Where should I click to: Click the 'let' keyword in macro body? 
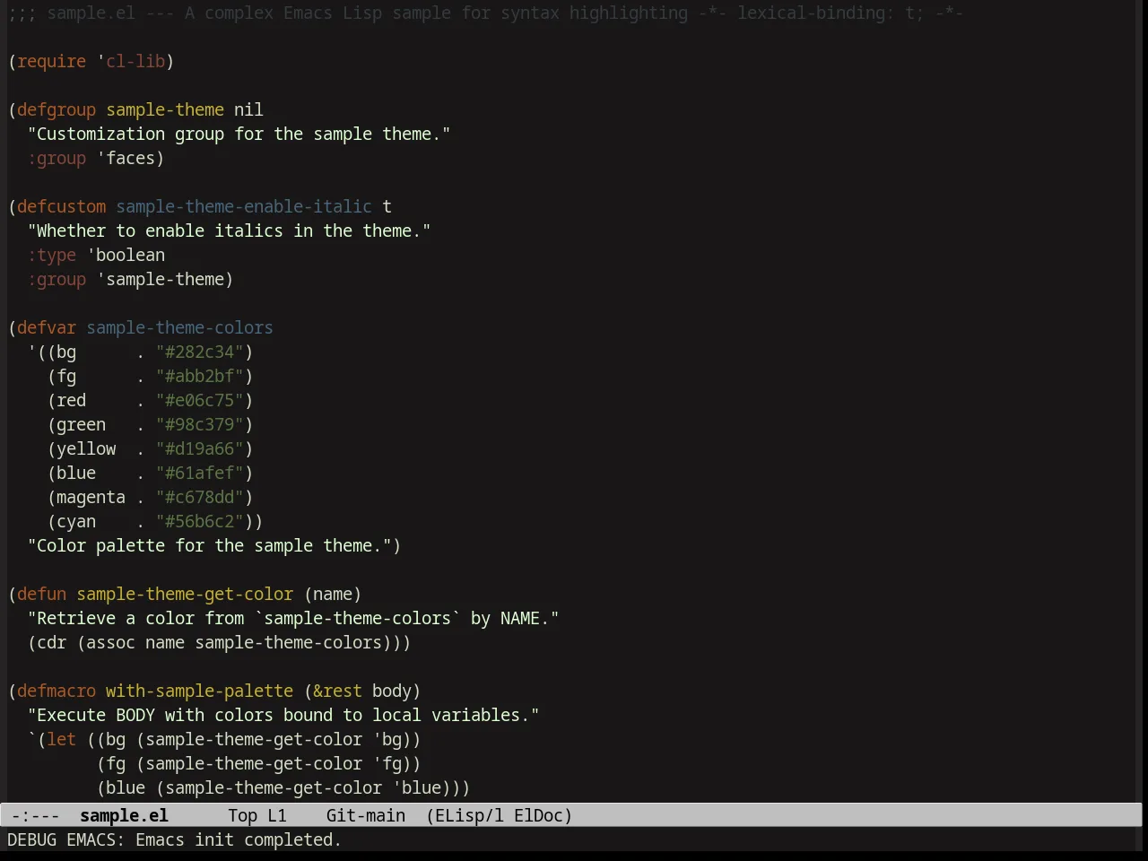(x=61, y=739)
